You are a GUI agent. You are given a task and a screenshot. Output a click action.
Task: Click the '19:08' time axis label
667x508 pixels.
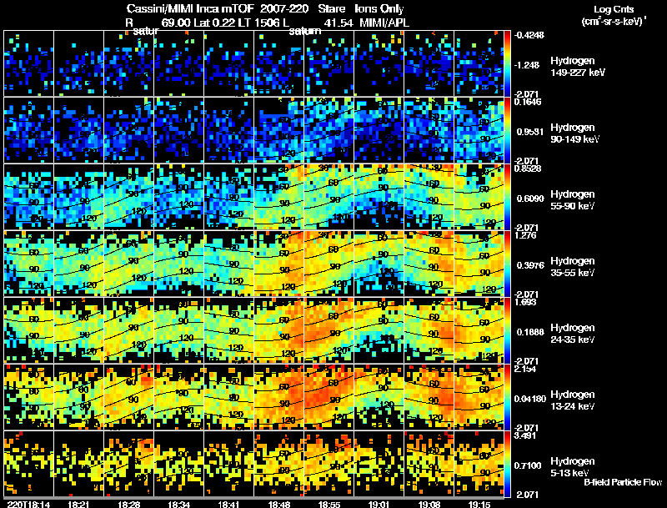click(x=429, y=504)
